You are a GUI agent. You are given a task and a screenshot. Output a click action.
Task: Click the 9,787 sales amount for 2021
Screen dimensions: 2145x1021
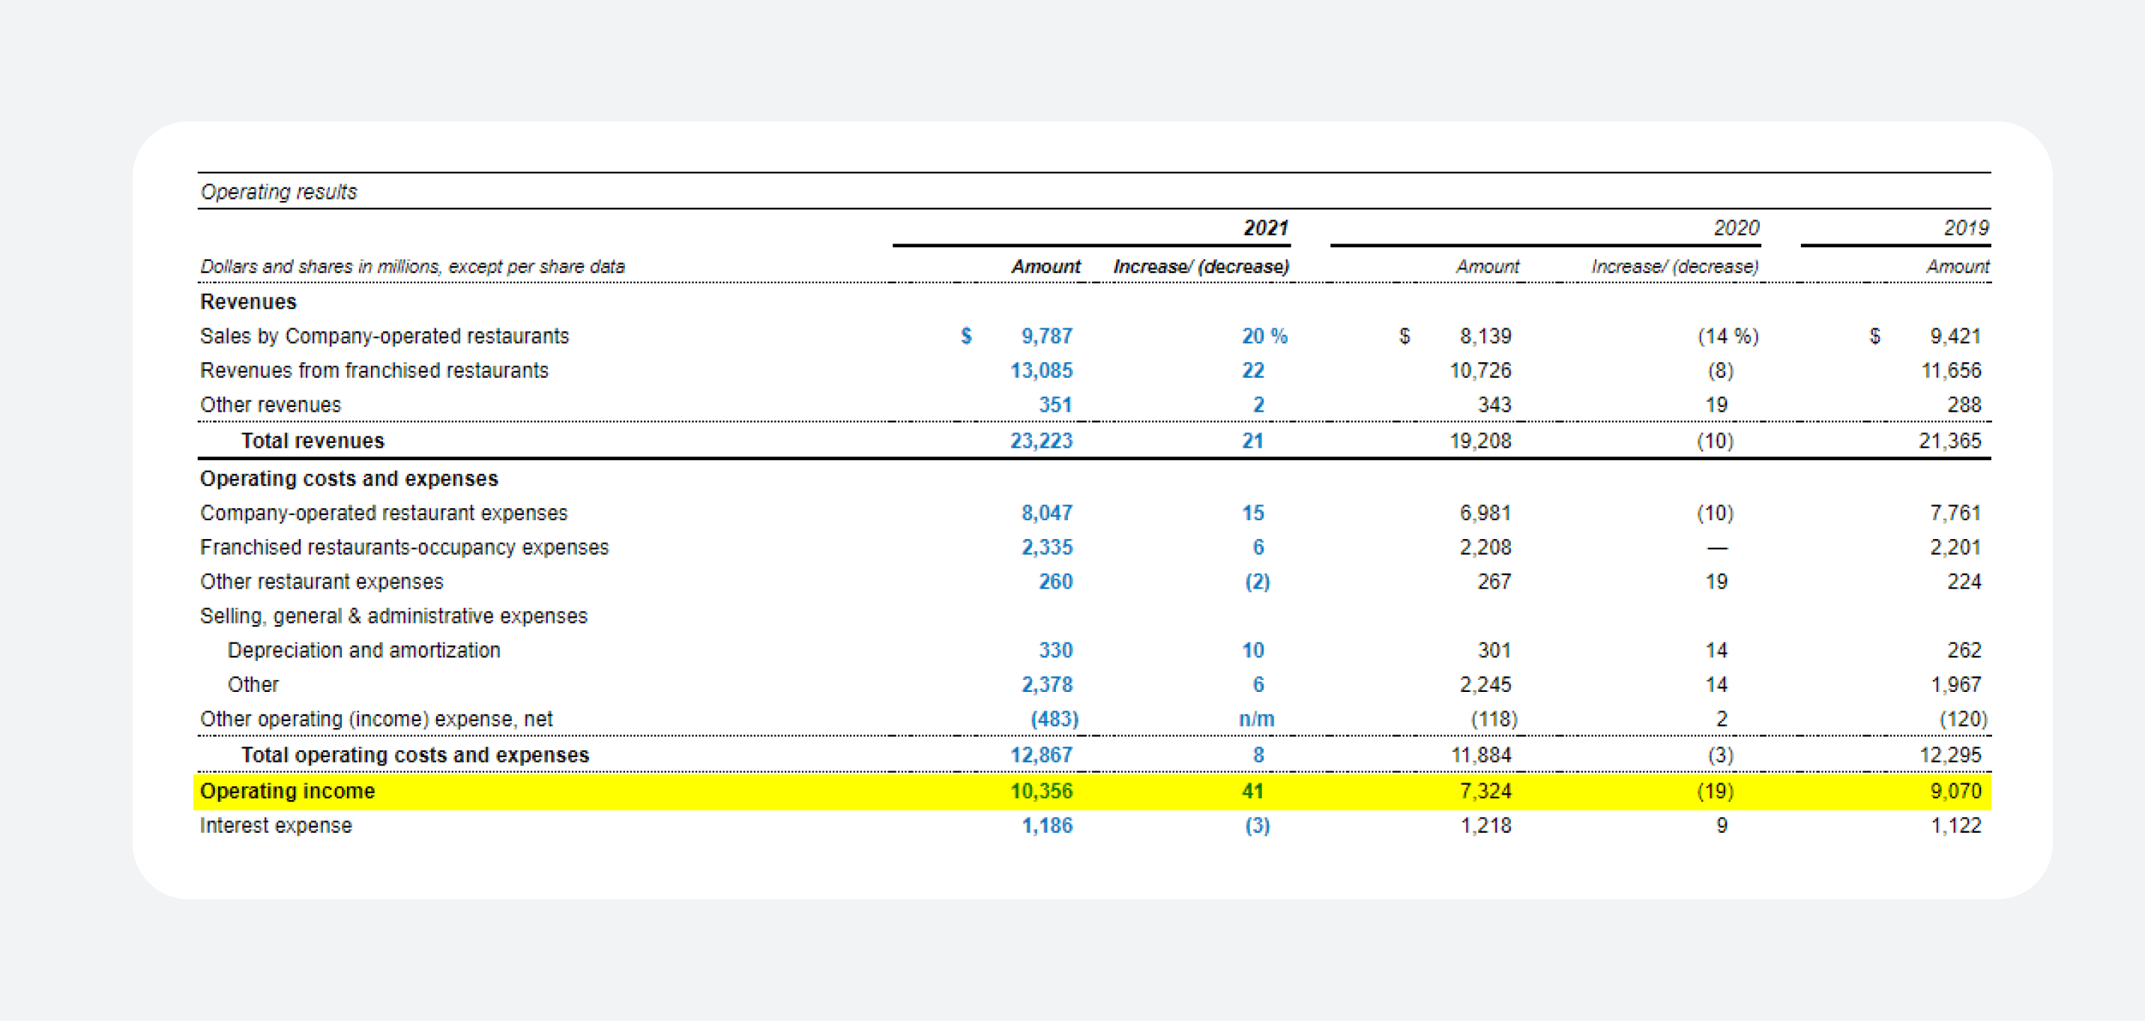pos(1047,336)
